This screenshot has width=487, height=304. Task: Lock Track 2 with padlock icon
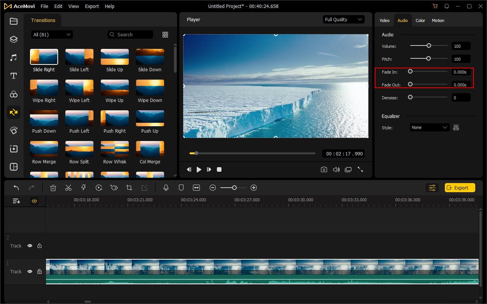click(x=40, y=246)
